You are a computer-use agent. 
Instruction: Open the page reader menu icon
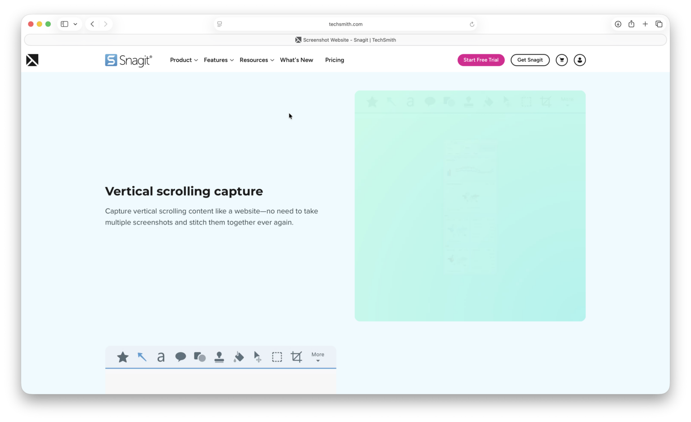[220, 24]
